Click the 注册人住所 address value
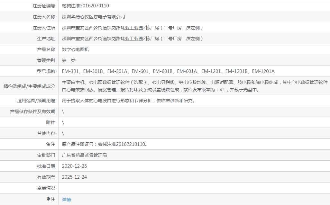The image size is (330, 205). (x=133, y=28)
